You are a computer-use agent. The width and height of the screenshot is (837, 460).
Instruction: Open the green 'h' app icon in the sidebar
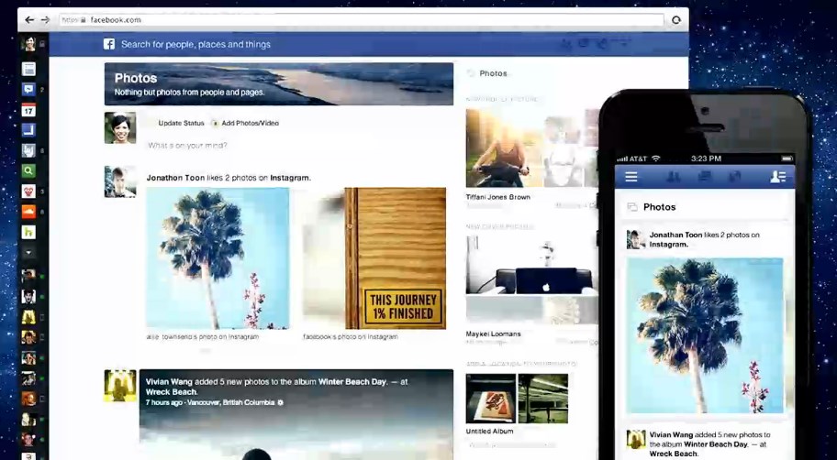(x=28, y=232)
